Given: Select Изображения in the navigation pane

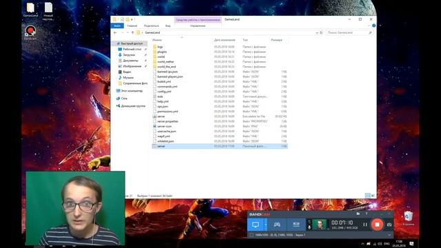Looking at the screenshot, I should (132, 66).
